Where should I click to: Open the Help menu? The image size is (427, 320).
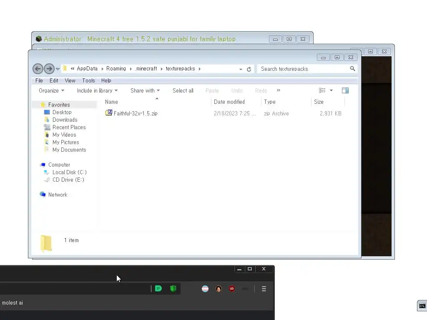point(106,80)
